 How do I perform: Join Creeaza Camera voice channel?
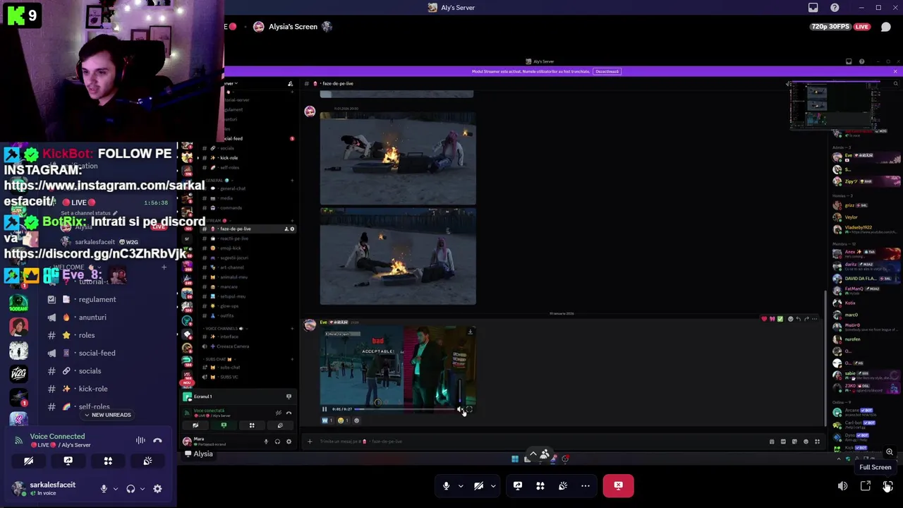(x=233, y=346)
